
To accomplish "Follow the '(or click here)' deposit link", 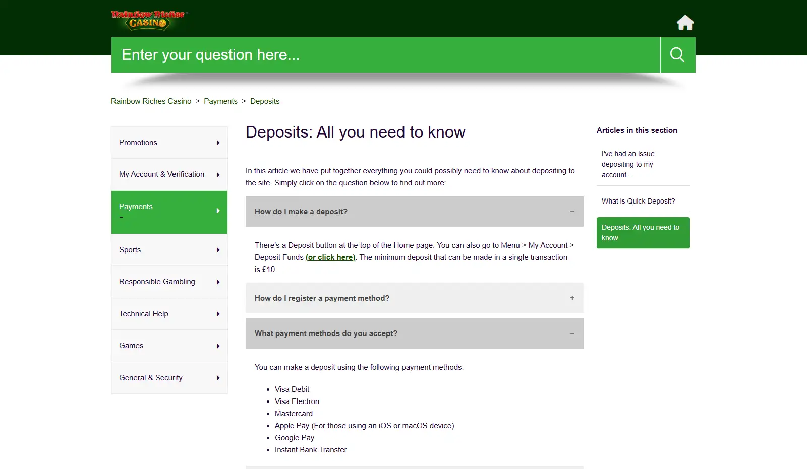I will coord(330,257).
